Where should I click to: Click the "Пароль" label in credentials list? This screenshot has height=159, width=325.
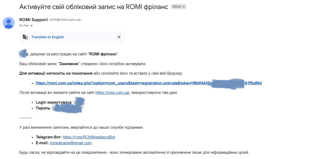pyautogui.click(x=43, y=108)
